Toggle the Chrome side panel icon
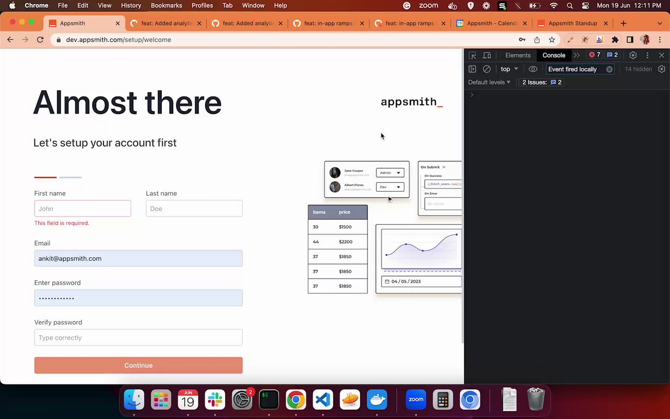The image size is (670, 419). [x=630, y=40]
